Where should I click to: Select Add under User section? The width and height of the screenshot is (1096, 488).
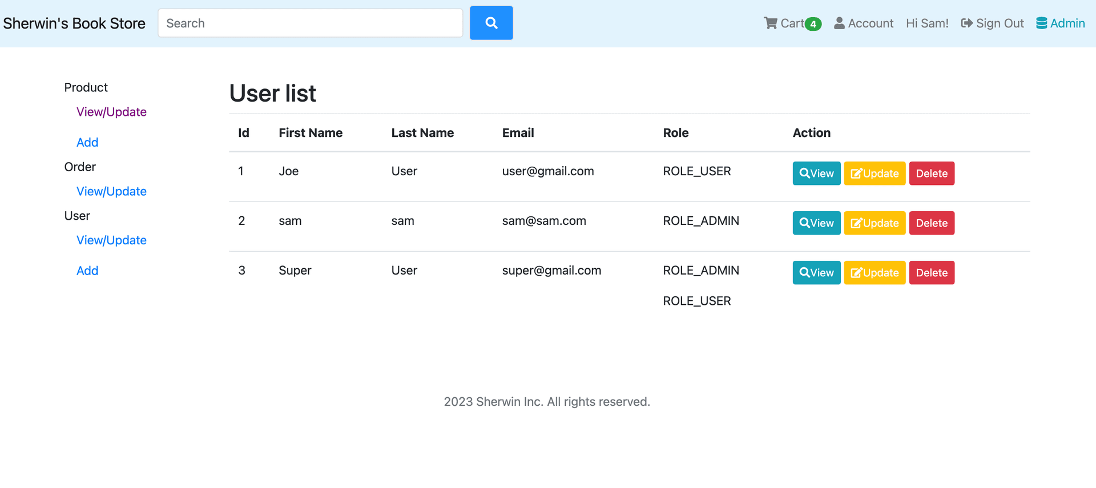coord(87,271)
